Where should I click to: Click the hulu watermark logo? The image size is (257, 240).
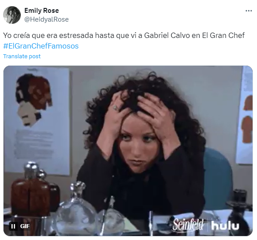[x=225, y=225]
